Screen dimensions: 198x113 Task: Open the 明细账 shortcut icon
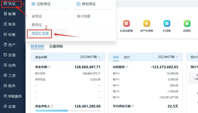click(187, 24)
